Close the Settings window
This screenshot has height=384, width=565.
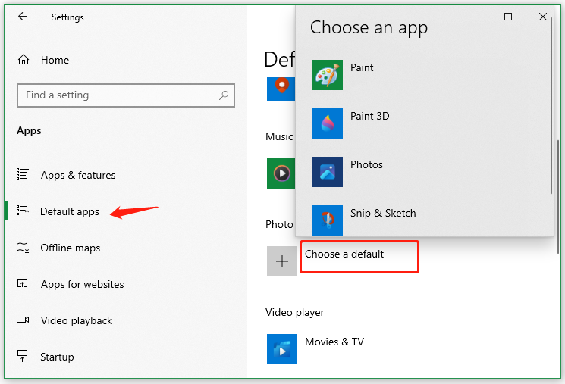click(543, 17)
